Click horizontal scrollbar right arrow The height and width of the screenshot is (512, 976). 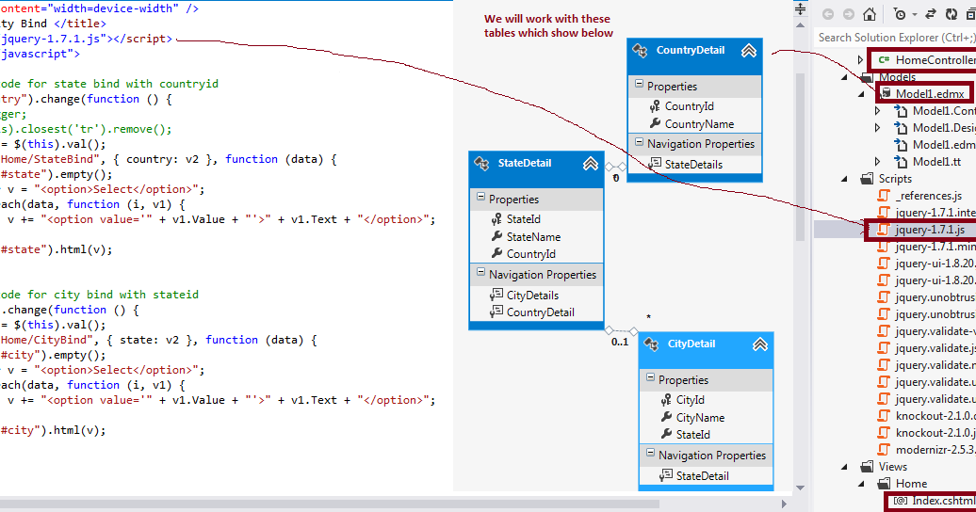[784, 504]
